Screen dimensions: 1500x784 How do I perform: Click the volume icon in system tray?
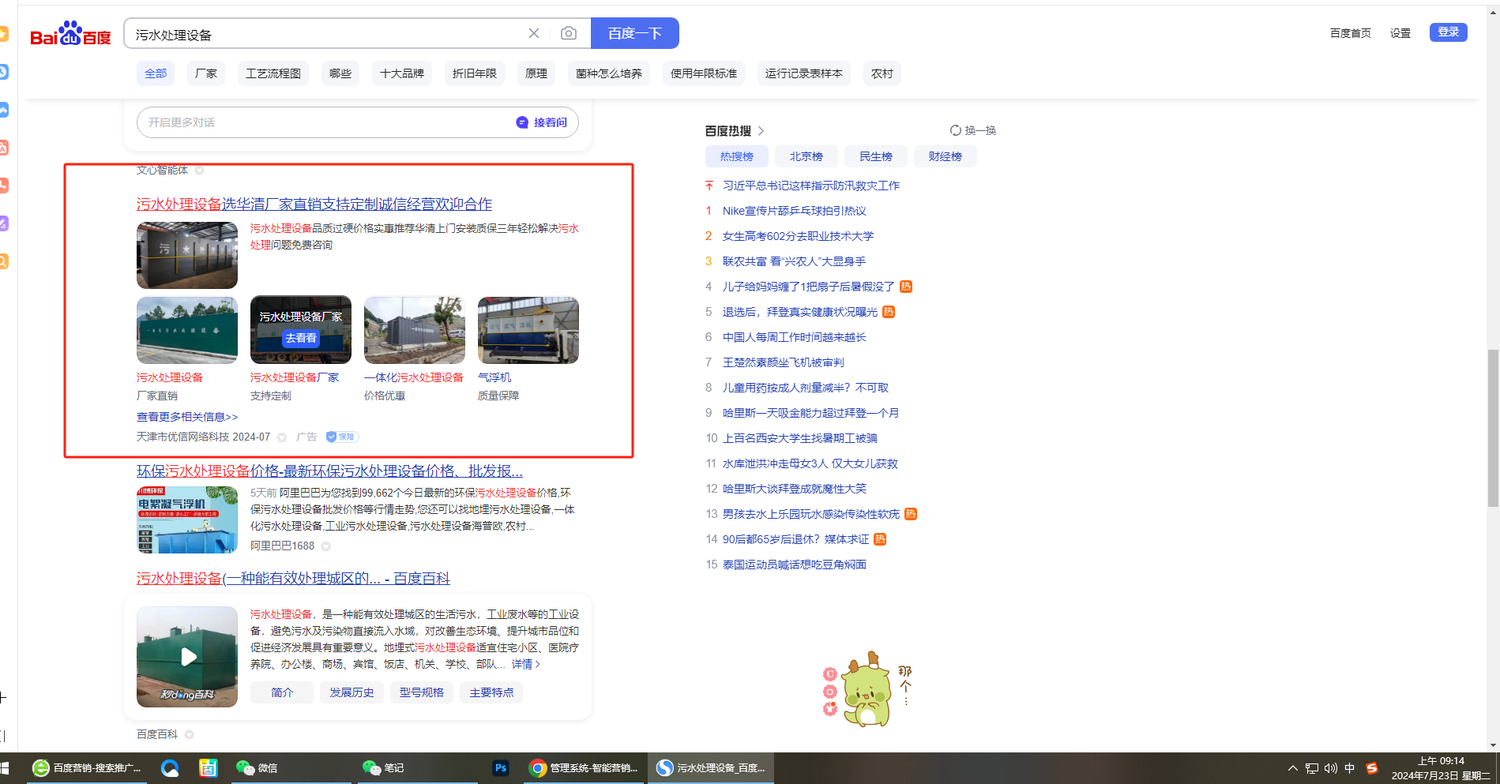coord(1331,768)
